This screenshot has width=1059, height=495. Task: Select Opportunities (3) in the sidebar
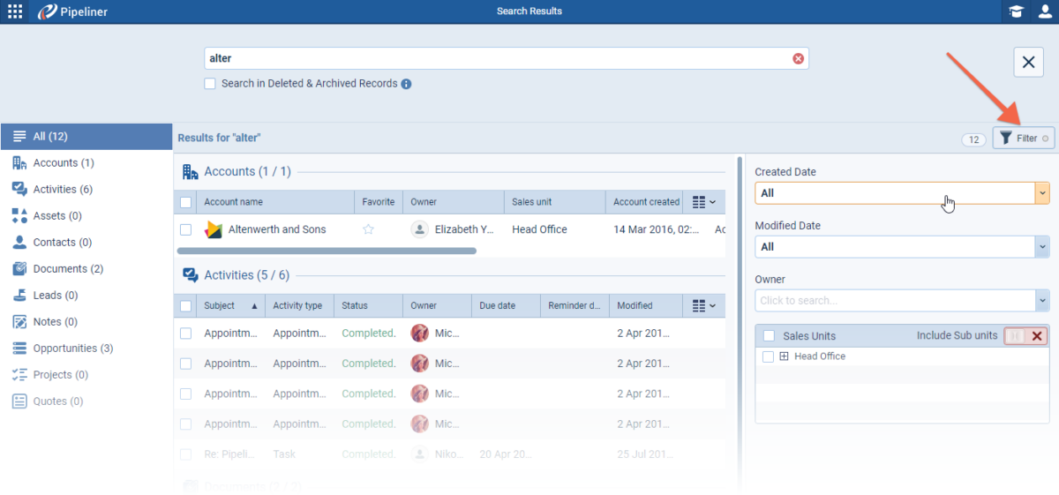(72, 349)
